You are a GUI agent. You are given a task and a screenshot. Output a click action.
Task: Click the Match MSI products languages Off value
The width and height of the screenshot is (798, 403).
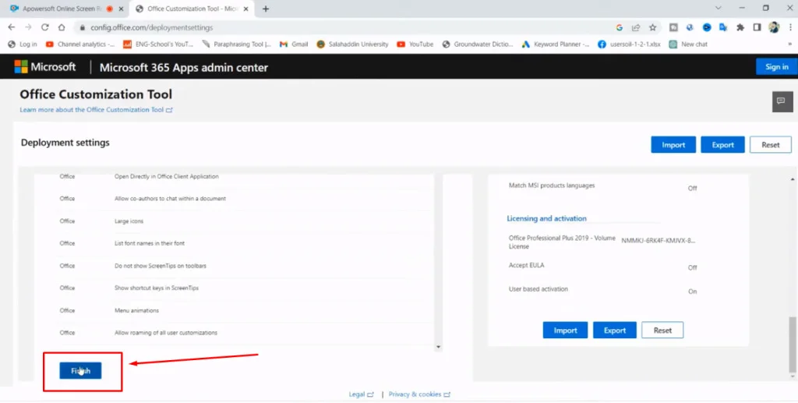coord(692,189)
